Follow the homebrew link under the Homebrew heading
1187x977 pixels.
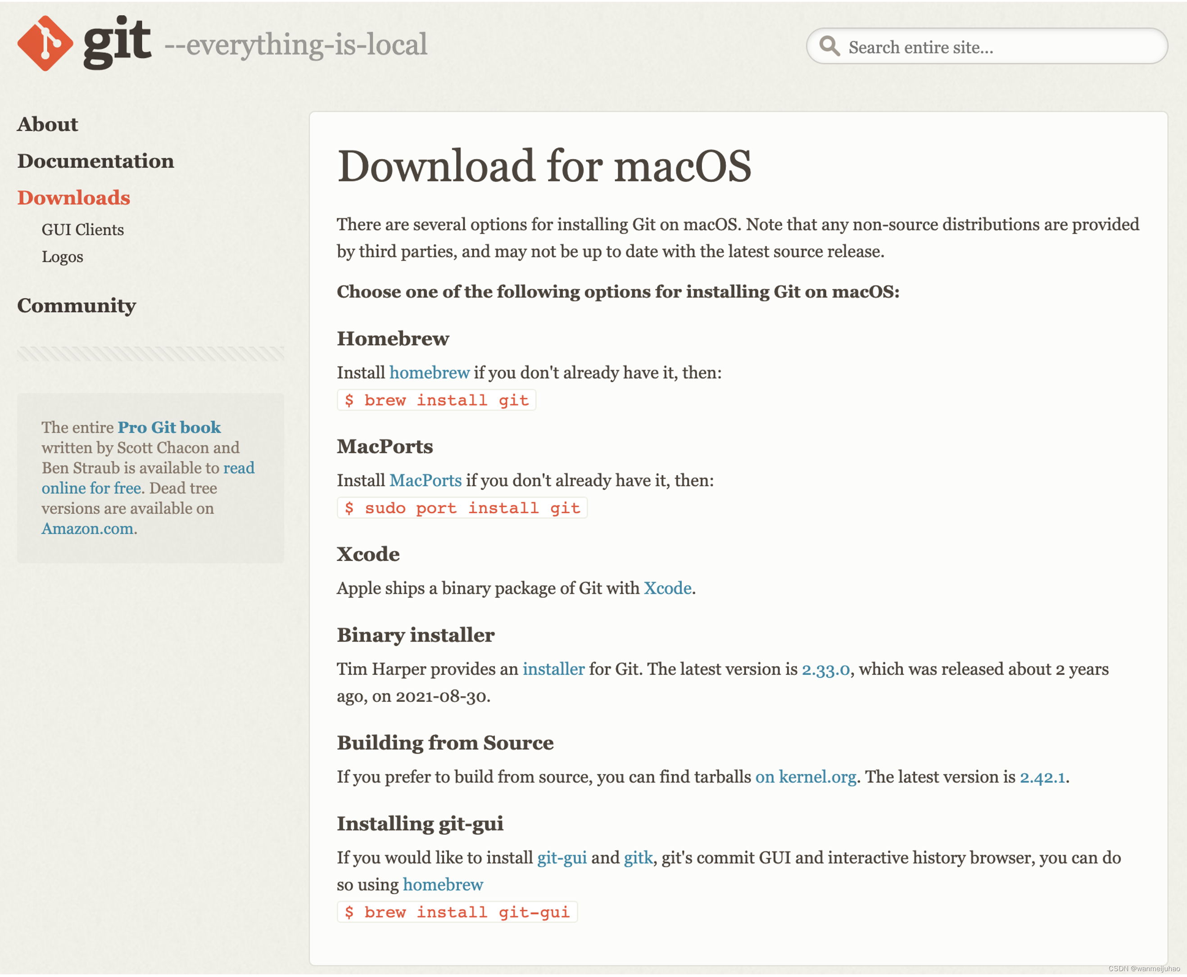pyautogui.click(x=430, y=373)
